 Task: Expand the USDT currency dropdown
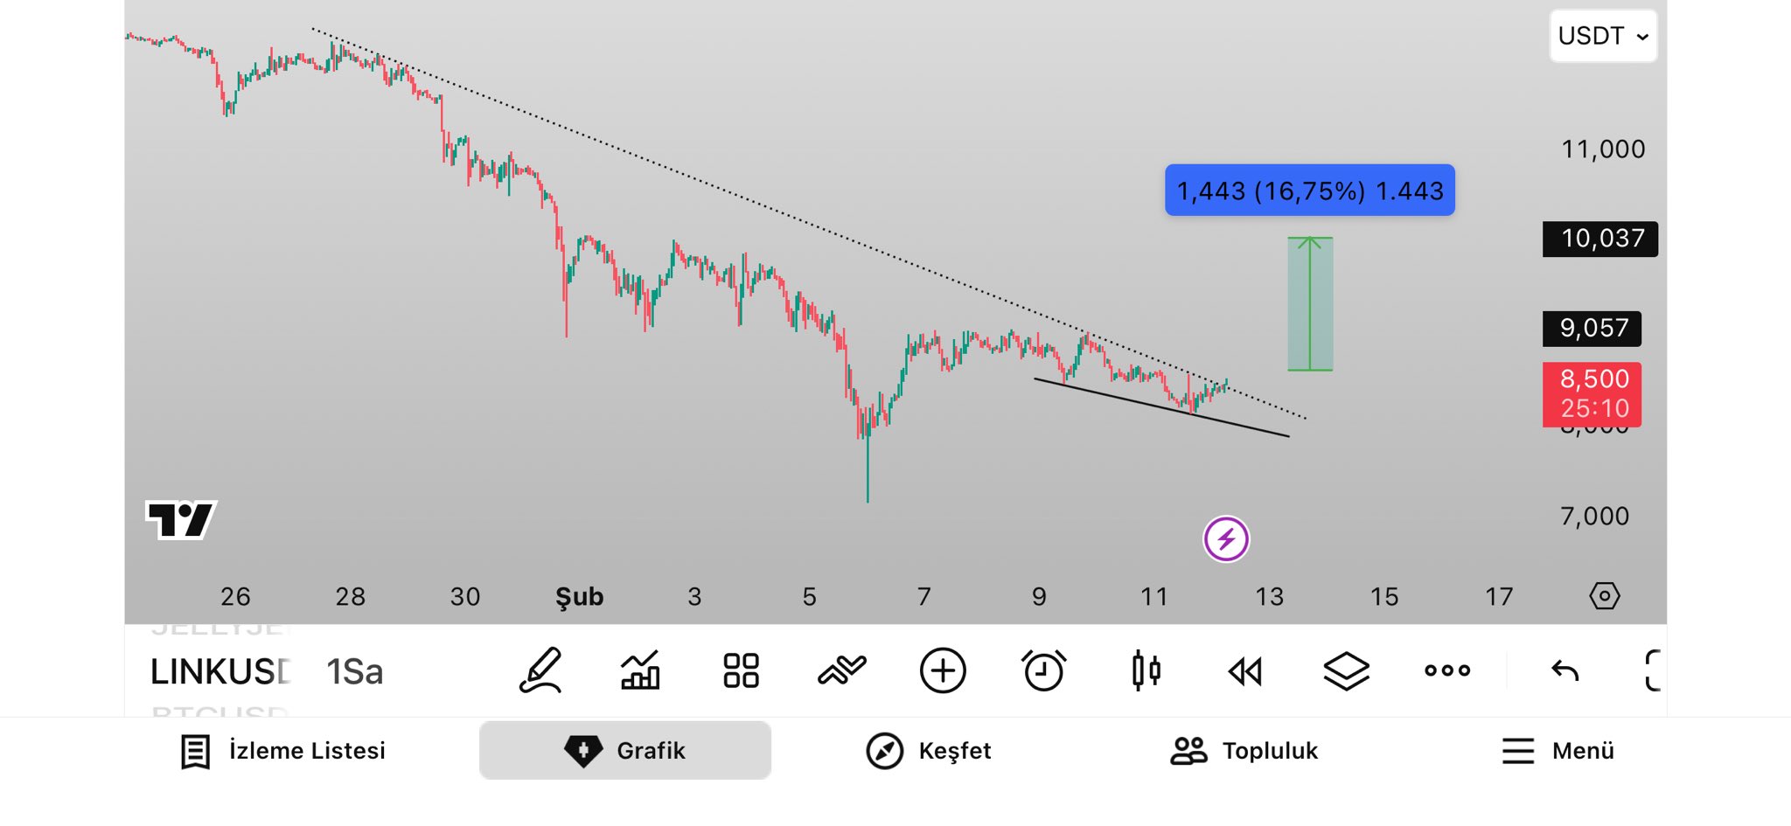pos(1603,36)
